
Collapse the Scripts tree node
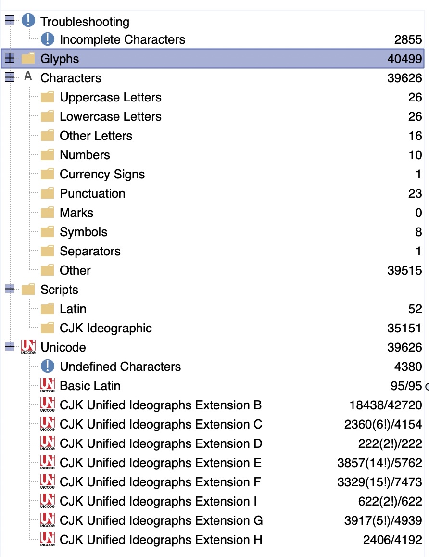coord(10,289)
